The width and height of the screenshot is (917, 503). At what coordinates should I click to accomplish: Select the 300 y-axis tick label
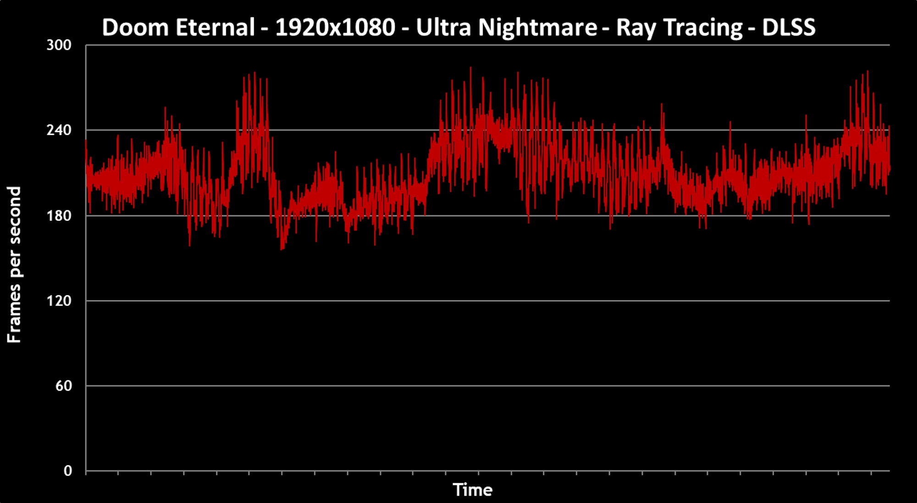[x=59, y=45]
